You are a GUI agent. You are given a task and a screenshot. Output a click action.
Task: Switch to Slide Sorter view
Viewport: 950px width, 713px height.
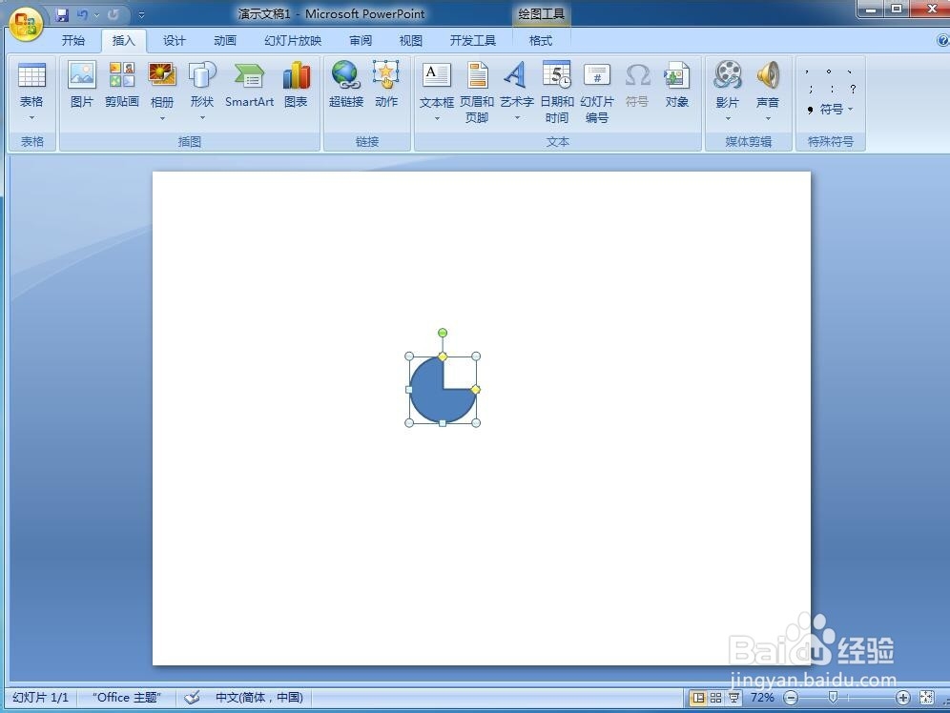(713, 697)
